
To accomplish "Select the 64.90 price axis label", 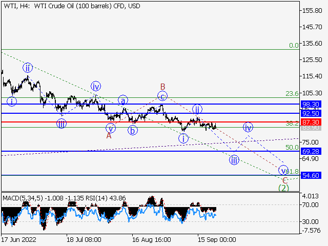I will pyautogui.click(x=310, y=158).
